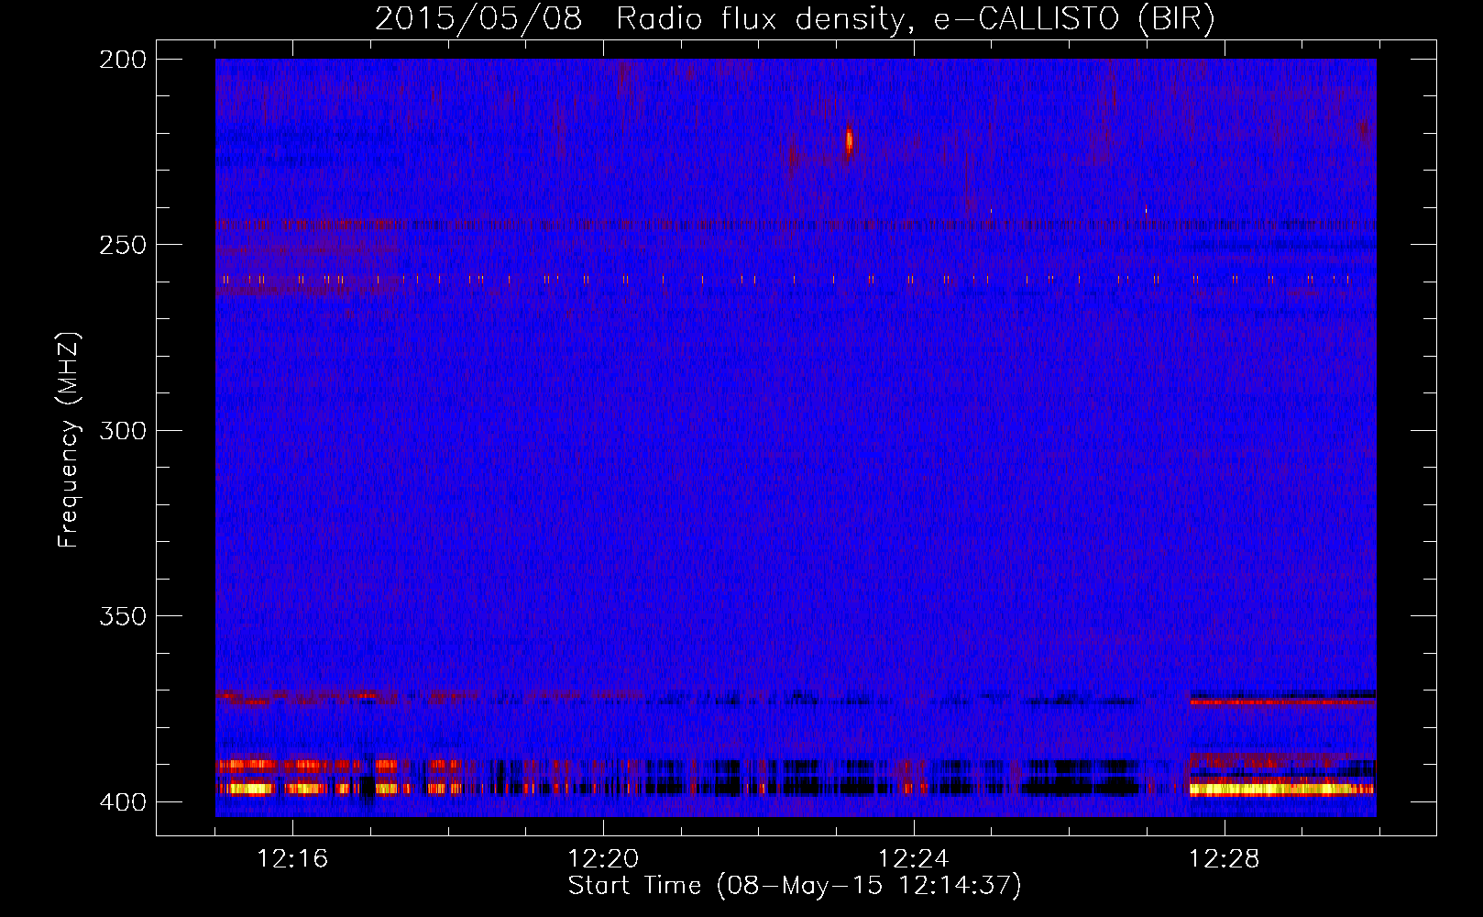Click the 'Start Time (08-May-15 12:14:37)' label
This screenshot has width=1483, height=917.
[x=795, y=886]
